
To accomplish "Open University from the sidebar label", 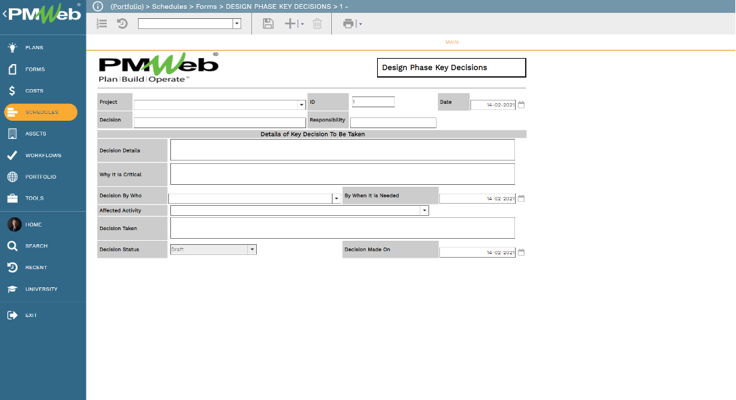I will pyautogui.click(x=41, y=289).
